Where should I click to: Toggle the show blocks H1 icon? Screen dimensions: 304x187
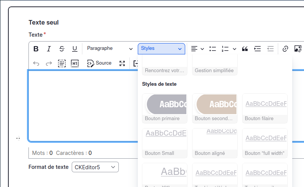(75, 63)
